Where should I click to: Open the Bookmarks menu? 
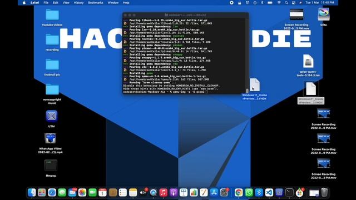click(96, 3)
